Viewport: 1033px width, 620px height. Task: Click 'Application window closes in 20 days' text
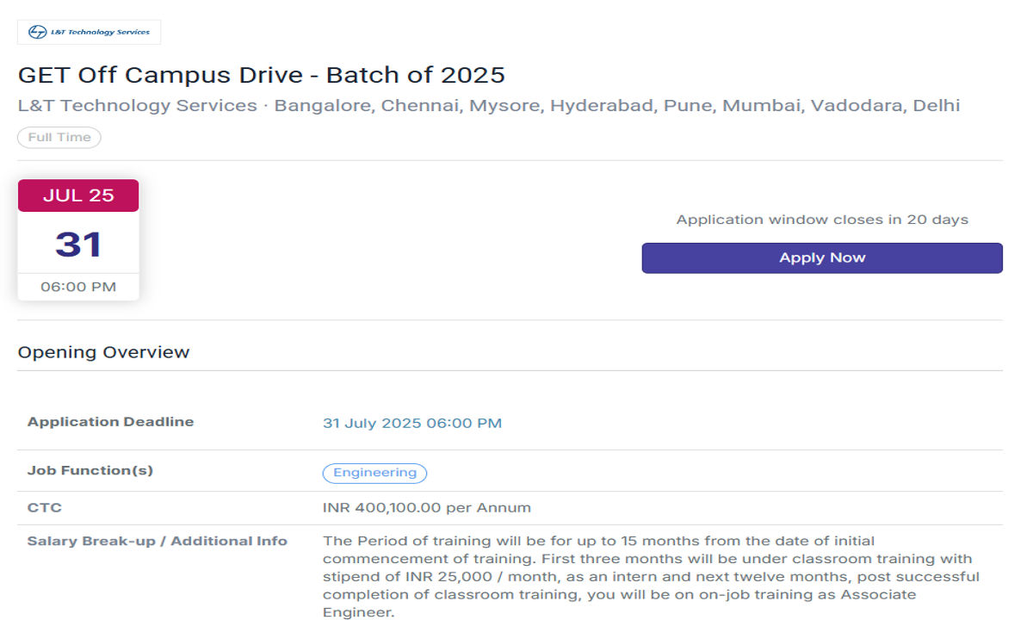(x=822, y=220)
